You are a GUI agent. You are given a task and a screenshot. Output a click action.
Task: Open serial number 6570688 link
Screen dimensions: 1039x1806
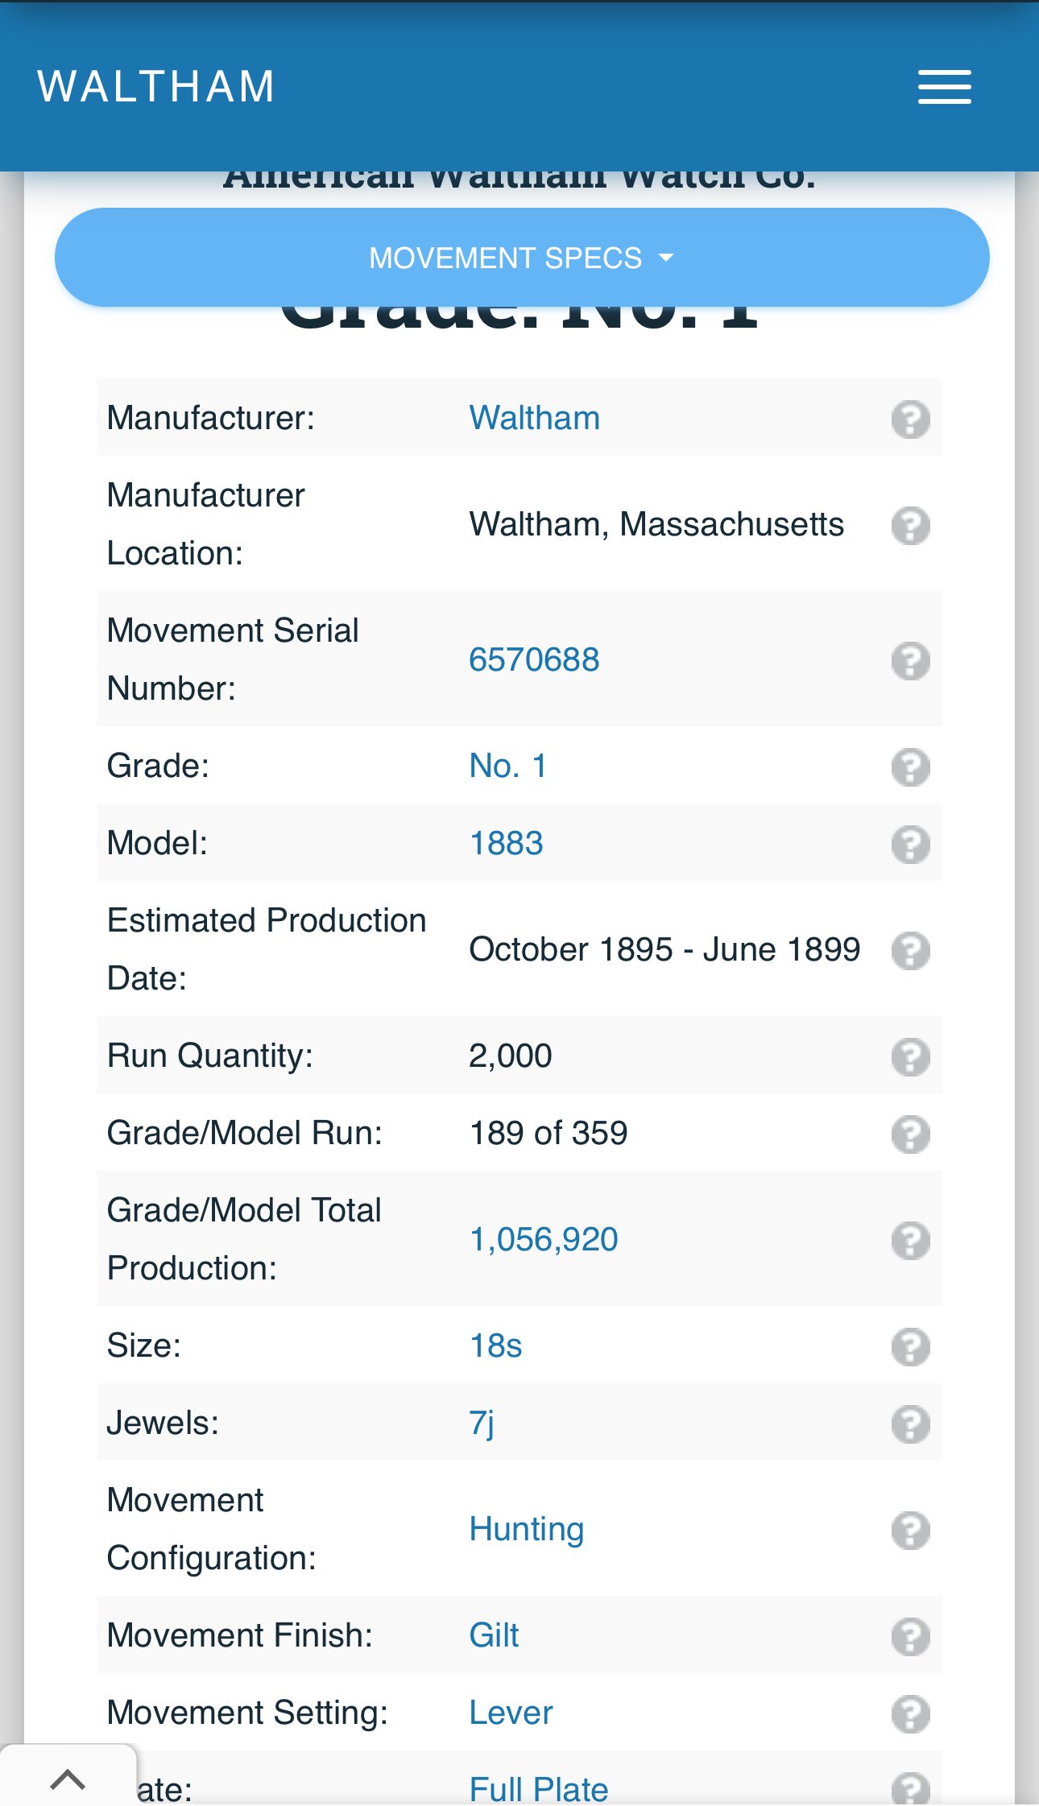point(534,660)
